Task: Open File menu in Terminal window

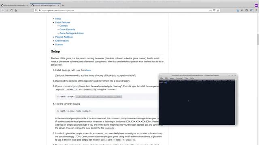Action: coord(161,78)
